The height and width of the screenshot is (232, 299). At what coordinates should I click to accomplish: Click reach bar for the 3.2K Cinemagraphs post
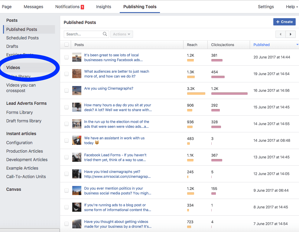196,94
